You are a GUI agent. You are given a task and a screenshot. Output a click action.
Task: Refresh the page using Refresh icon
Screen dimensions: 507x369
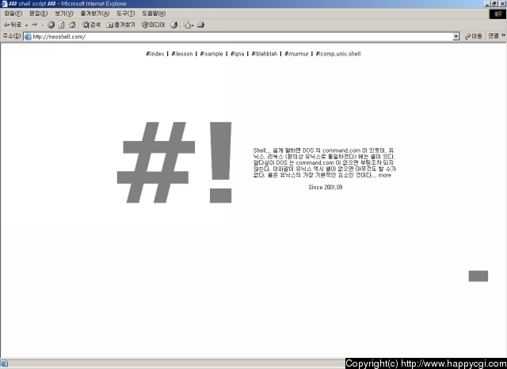[x=62, y=25]
